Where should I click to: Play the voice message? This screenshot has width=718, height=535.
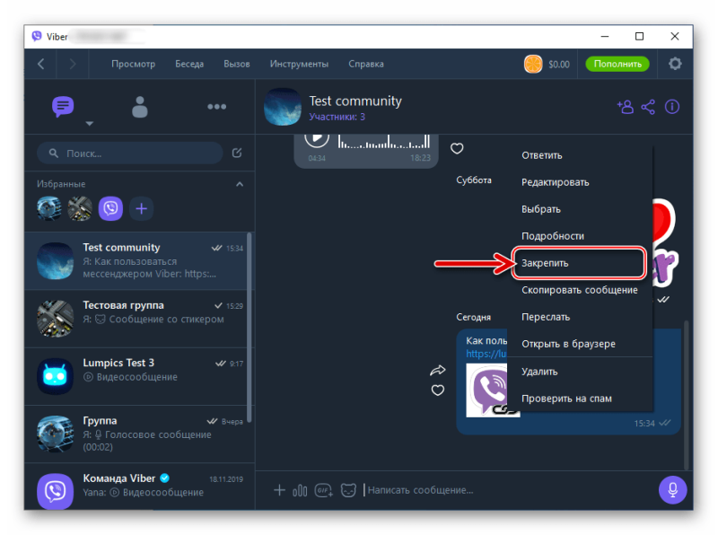click(317, 139)
